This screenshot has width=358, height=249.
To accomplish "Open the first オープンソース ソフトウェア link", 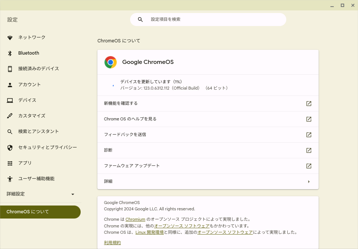I will click(x=182, y=226).
